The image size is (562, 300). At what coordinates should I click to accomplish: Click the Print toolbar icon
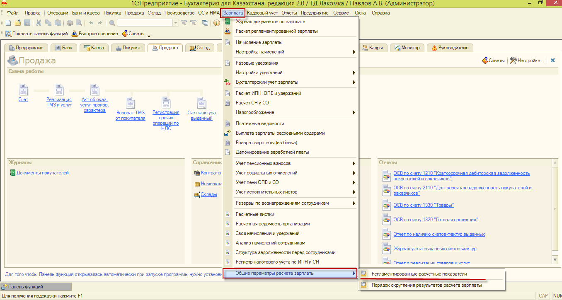pyautogui.click(x=70, y=23)
